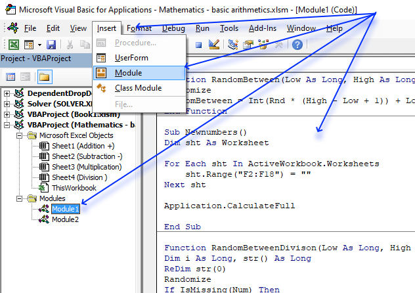
Task: Open the Edit menu
Action: (53, 28)
